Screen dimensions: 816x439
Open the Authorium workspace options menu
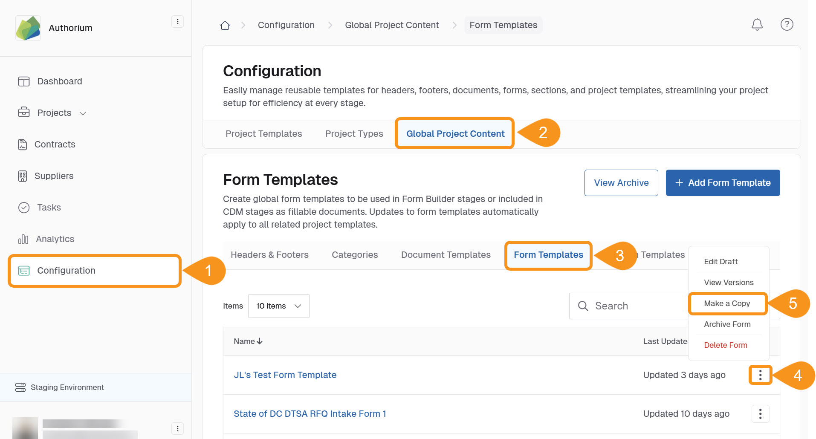pyautogui.click(x=177, y=22)
